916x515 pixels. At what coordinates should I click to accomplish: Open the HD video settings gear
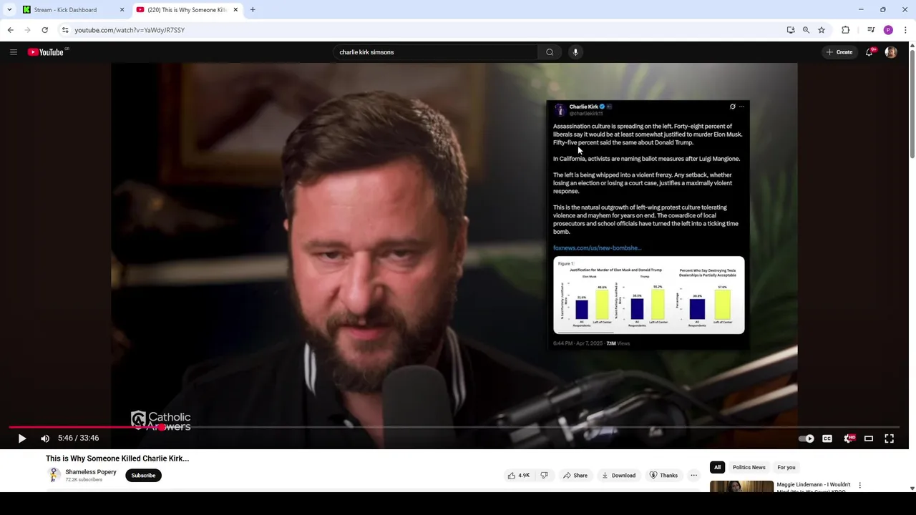[849, 438]
